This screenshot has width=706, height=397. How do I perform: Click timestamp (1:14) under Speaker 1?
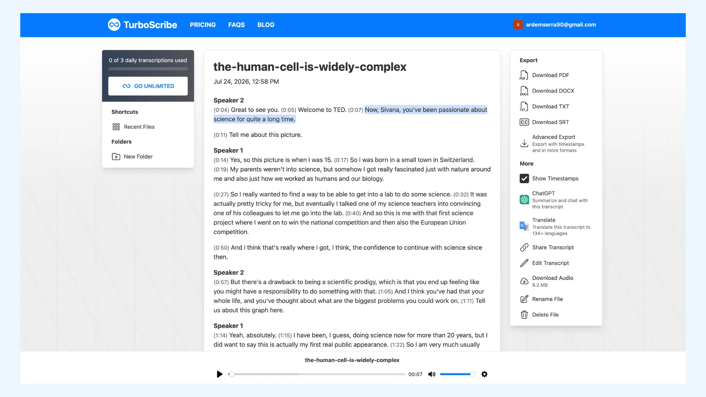pos(221,336)
